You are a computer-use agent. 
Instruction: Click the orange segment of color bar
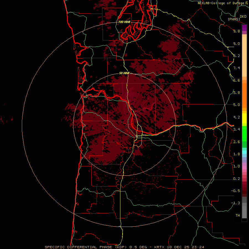coord(244,96)
